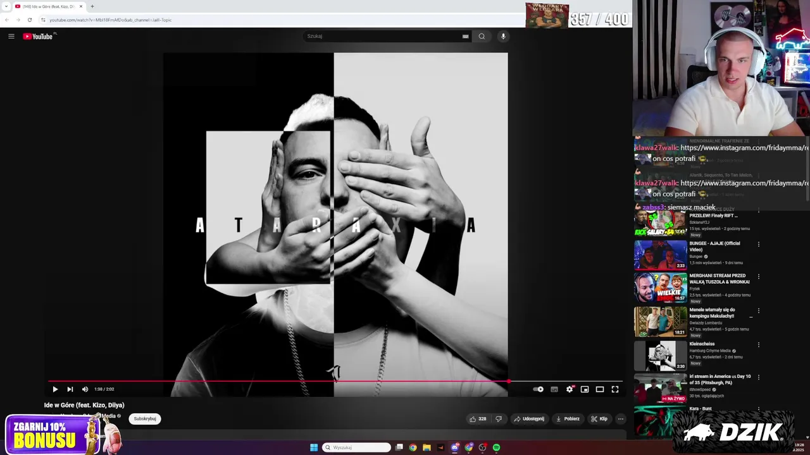
Task: Click the Subskrybuj button
Action: pos(145,418)
